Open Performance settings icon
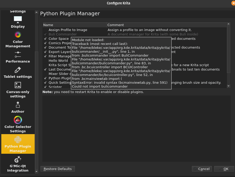235x177 pixels. 18,54
